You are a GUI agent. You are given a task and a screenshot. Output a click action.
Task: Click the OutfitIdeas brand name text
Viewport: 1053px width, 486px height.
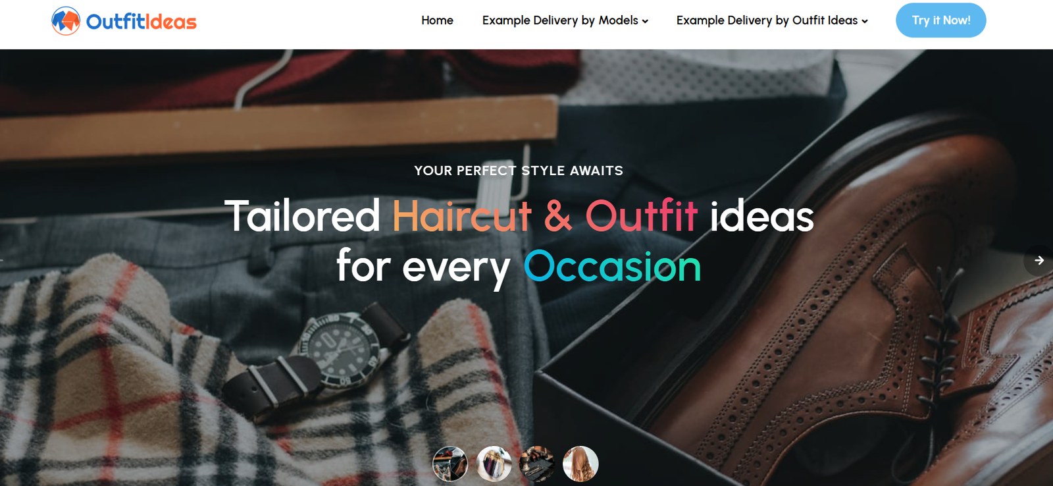click(141, 22)
